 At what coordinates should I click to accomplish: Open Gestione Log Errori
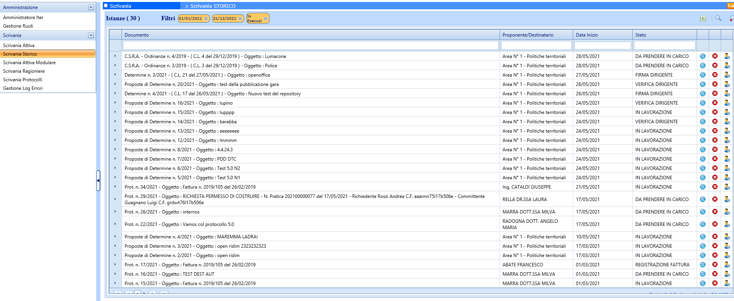point(23,88)
